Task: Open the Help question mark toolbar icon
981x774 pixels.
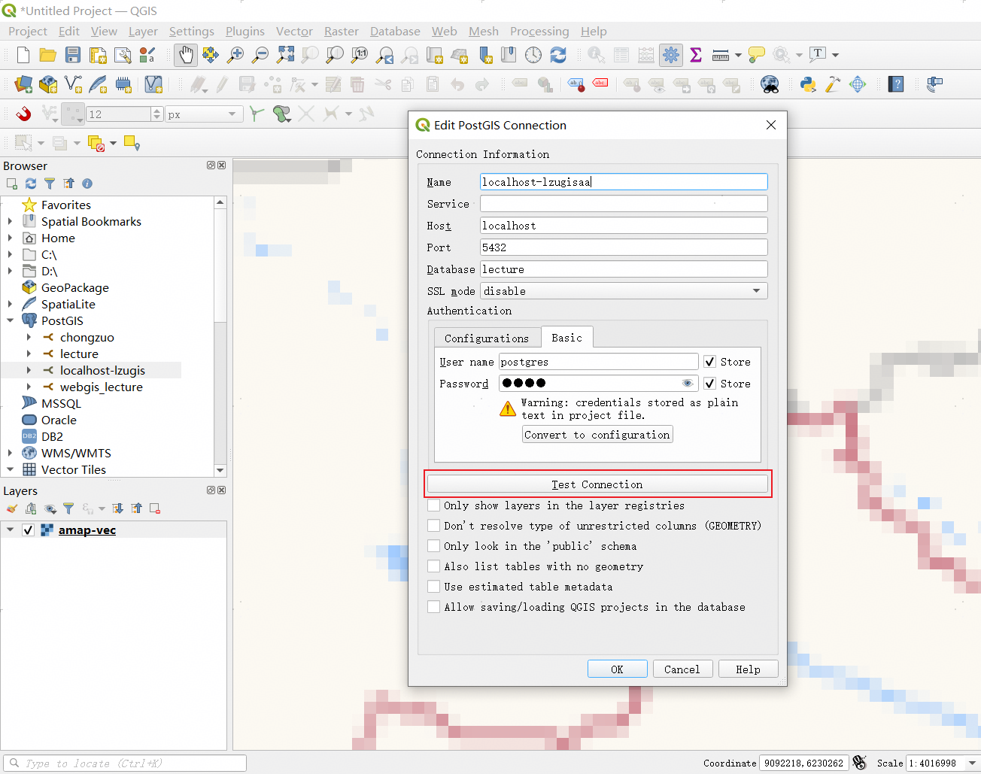Action: click(x=896, y=84)
